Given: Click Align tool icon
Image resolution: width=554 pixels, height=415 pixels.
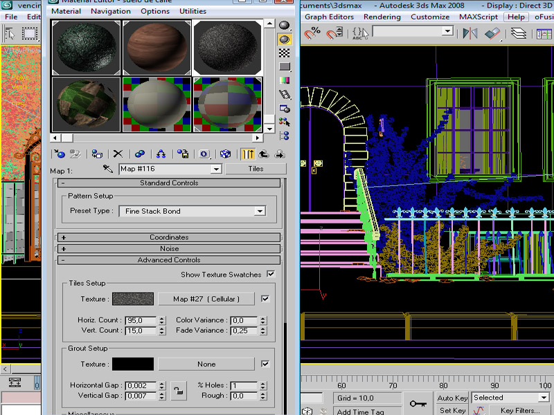Looking at the screenshot, I should click(x=493, y=34).
